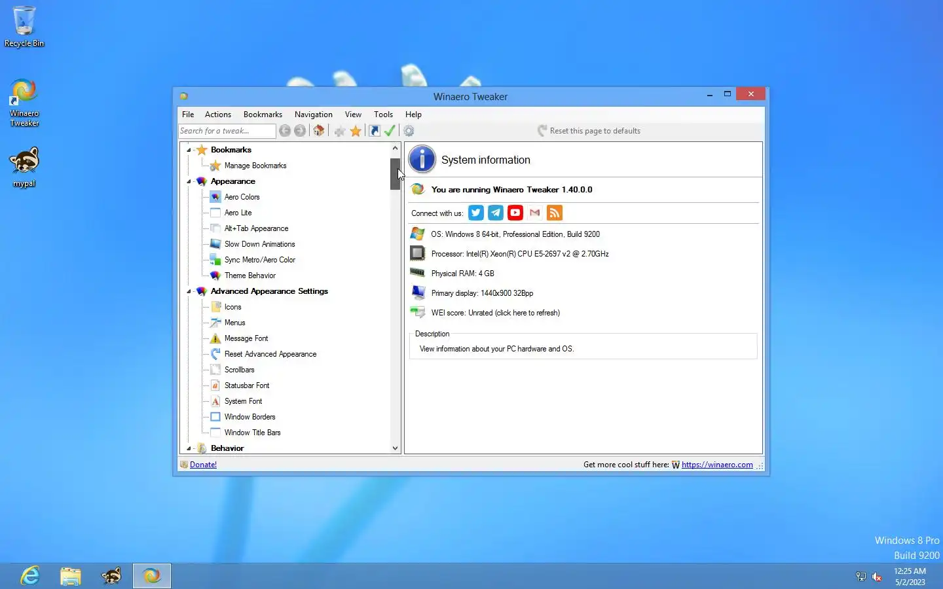Viewport: 943px width, 589px height.
Task: Click the search for a tweak field
Action: [x=227, y=131]
